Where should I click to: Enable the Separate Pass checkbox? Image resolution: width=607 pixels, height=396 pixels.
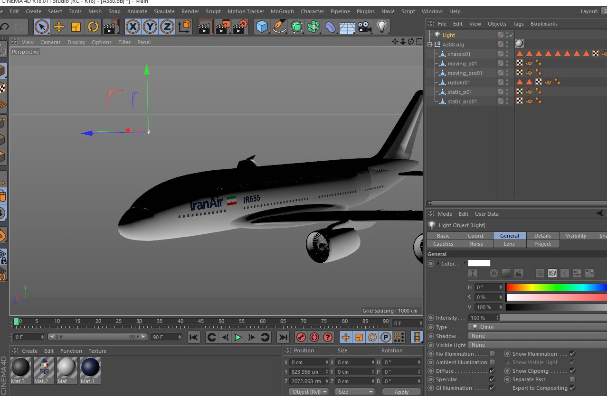(572, 379)
